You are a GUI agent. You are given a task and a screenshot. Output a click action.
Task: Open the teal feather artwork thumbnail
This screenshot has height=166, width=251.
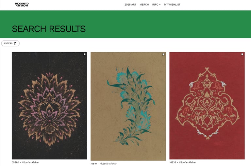(x=128, y=106)
